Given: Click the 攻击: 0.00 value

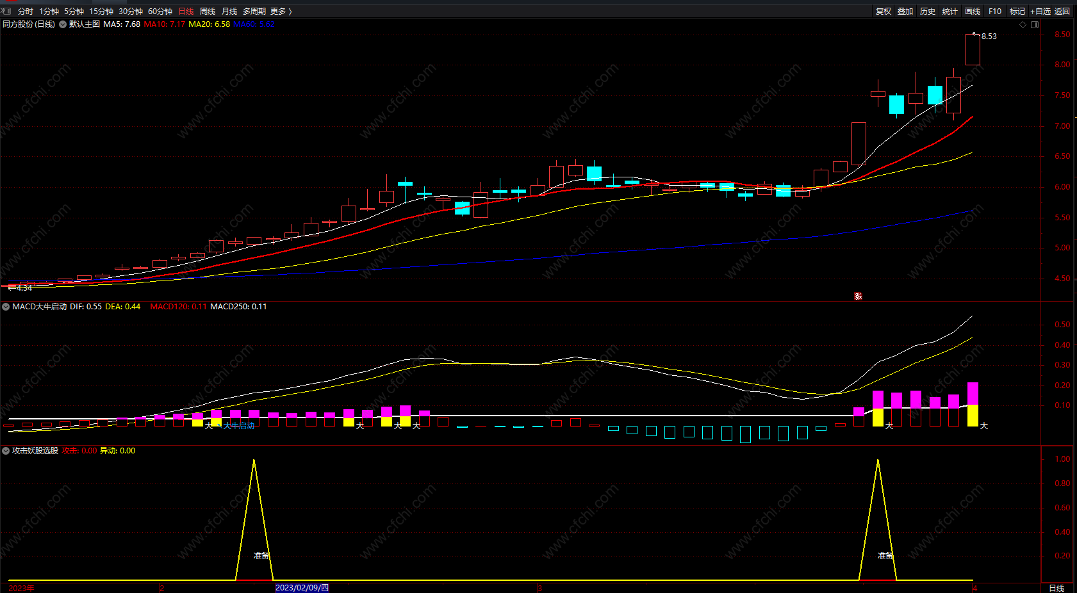Looking at the screenshot, I should coord(79,451).
